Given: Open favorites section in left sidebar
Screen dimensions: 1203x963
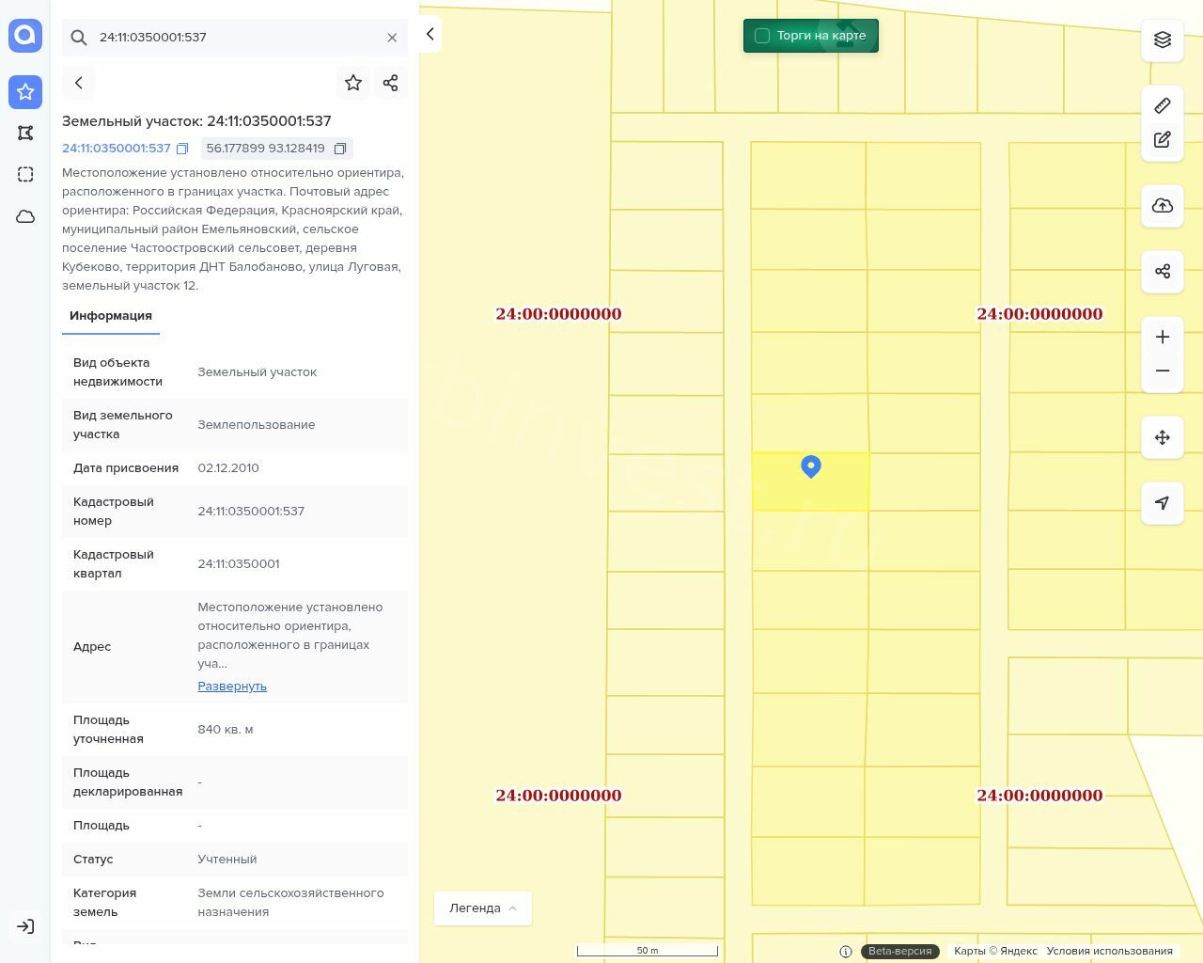Looking at the screenshot, I should click(x=25, y=91).
